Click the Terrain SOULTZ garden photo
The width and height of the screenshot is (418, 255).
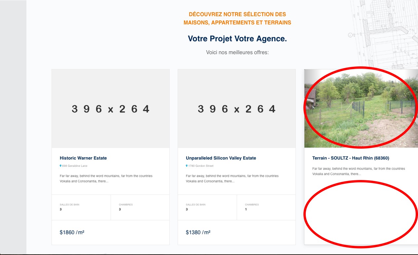point(361,108)
